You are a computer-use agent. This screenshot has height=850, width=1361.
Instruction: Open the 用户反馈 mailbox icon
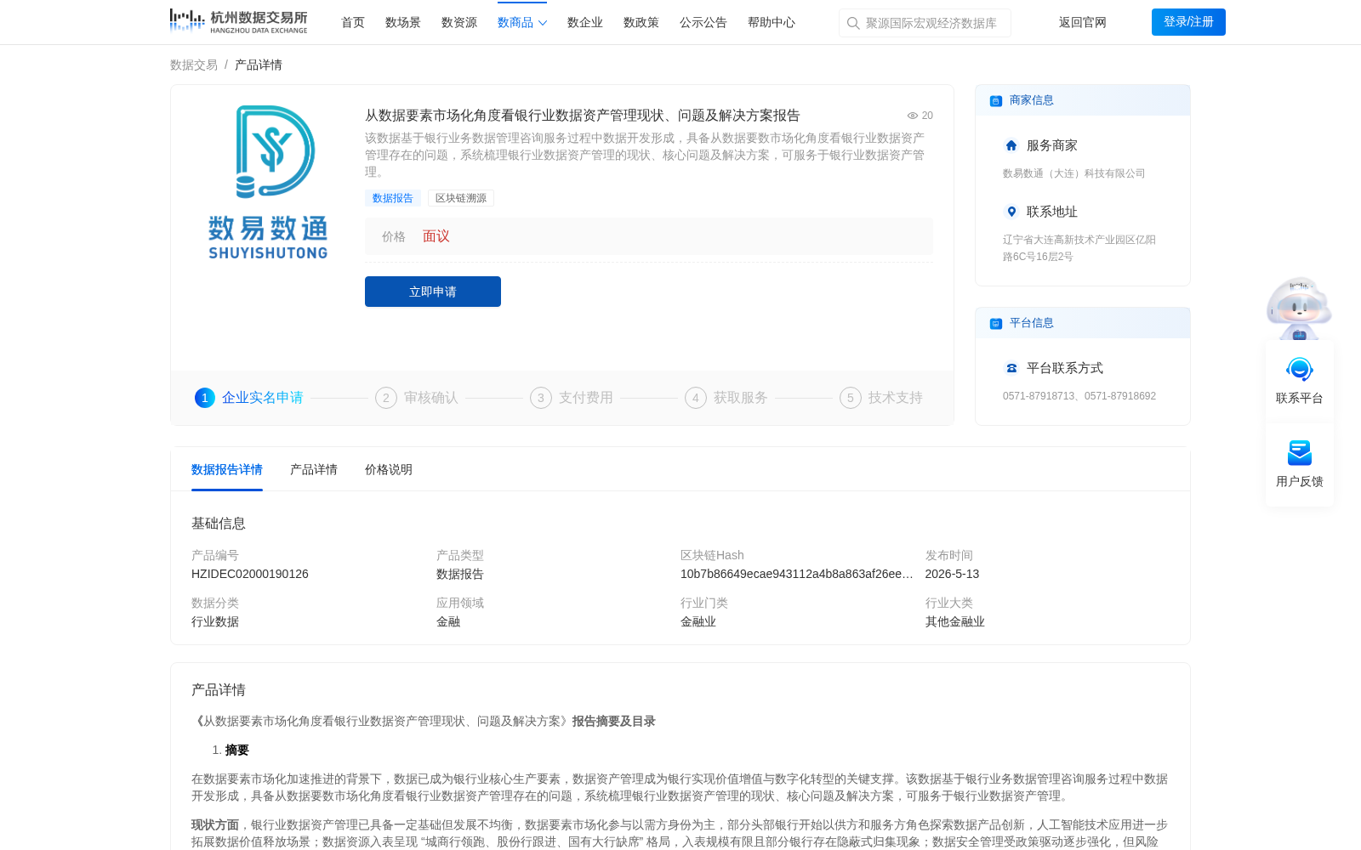point(1299,453)
